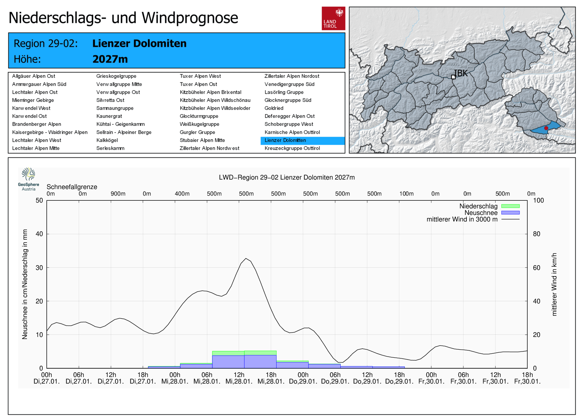Screen dimensions: 583x420
Task: Choose Kreuzeckgruppe Osttirol from the list
Action: point(292,148)
